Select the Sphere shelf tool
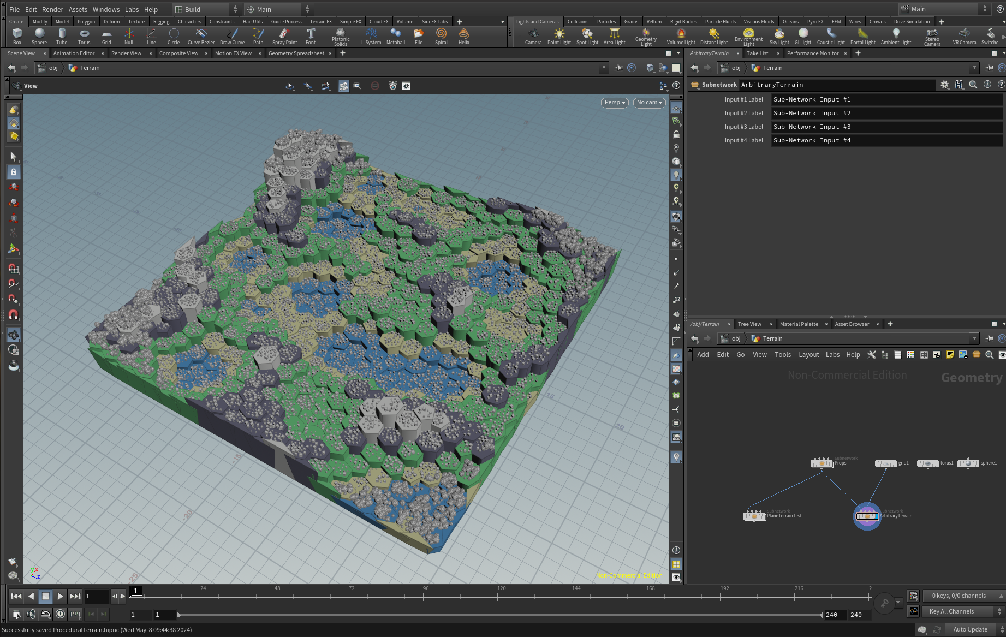This screenshot has height=637, width=1006. click(x=39, y=36)
